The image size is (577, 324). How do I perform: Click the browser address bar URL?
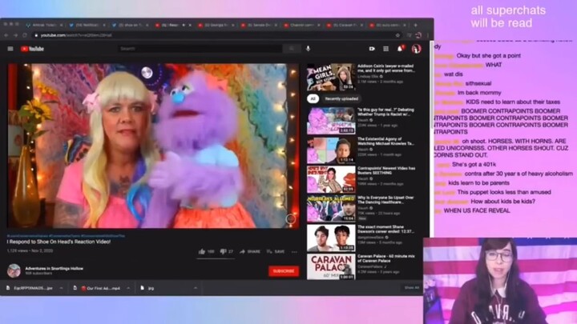[76, 35]
